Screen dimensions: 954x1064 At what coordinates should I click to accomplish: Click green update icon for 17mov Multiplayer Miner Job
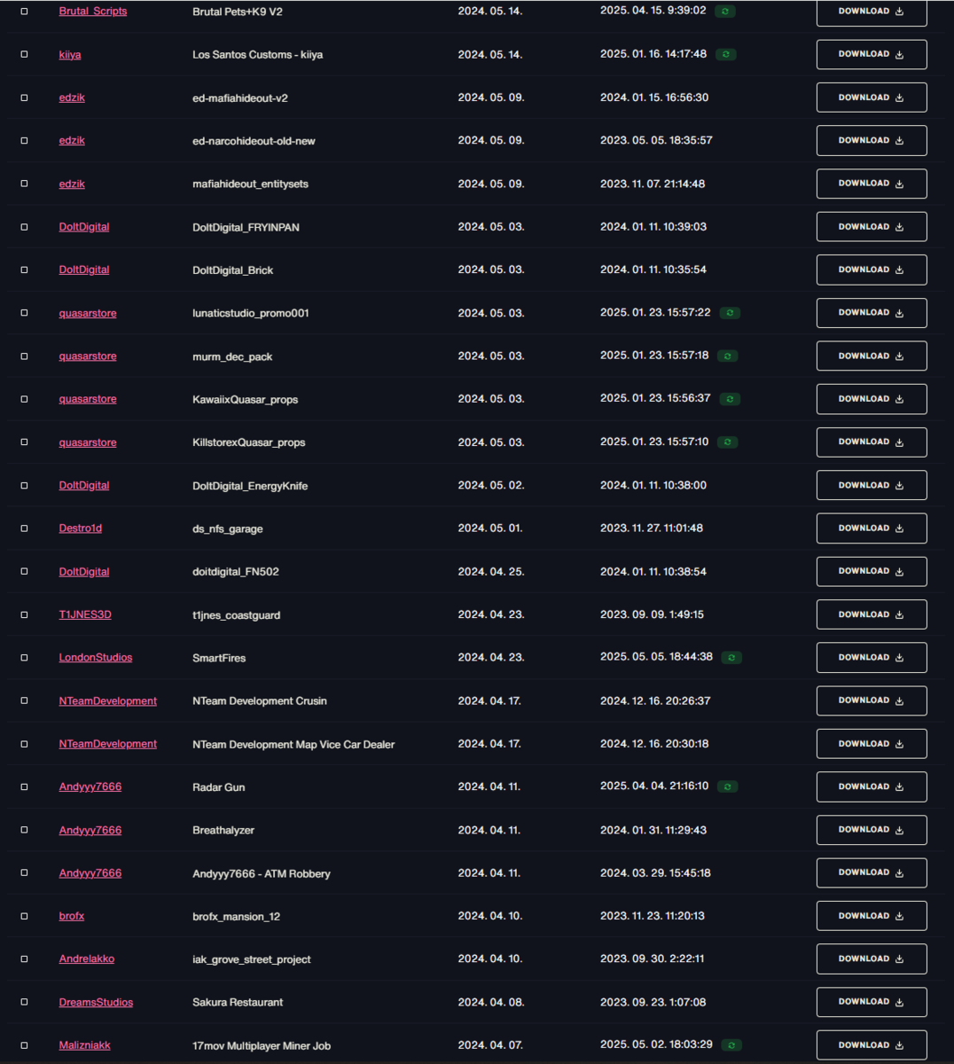pos(731,1045)
